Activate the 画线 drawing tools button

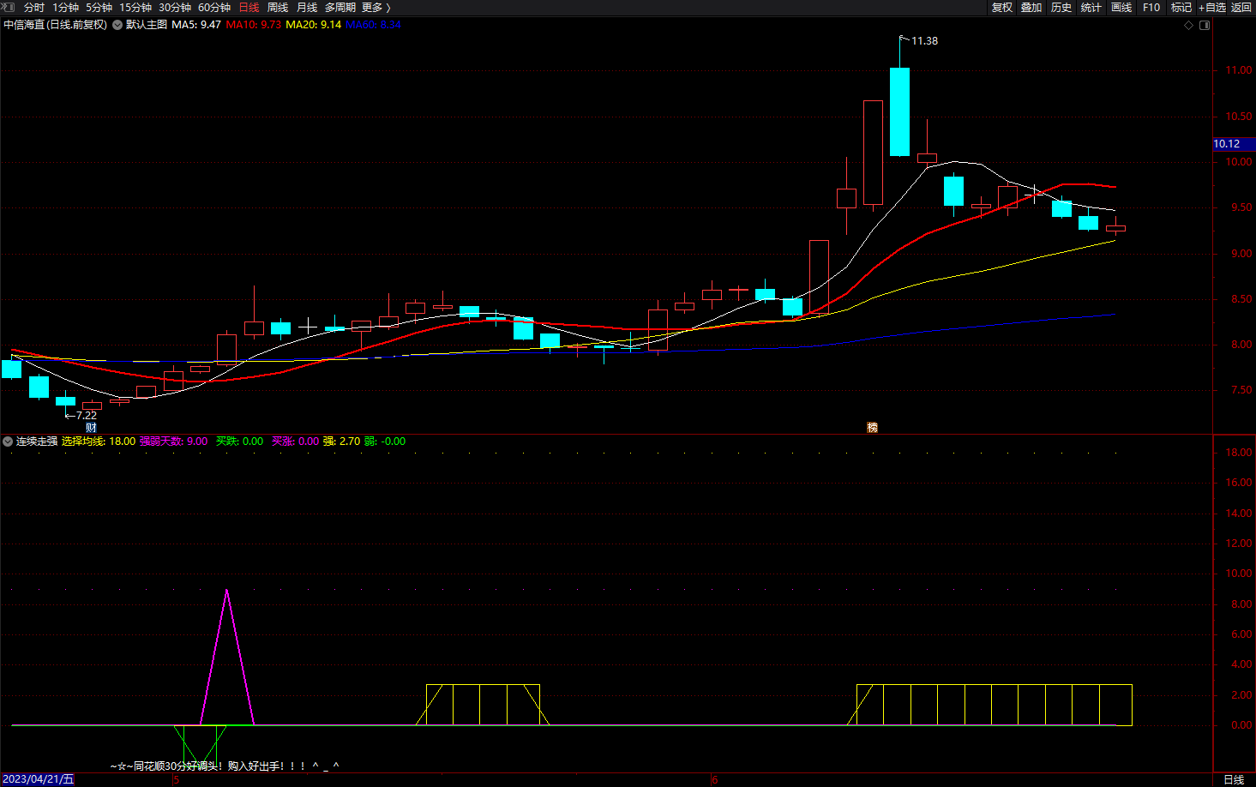(1121, 7)
